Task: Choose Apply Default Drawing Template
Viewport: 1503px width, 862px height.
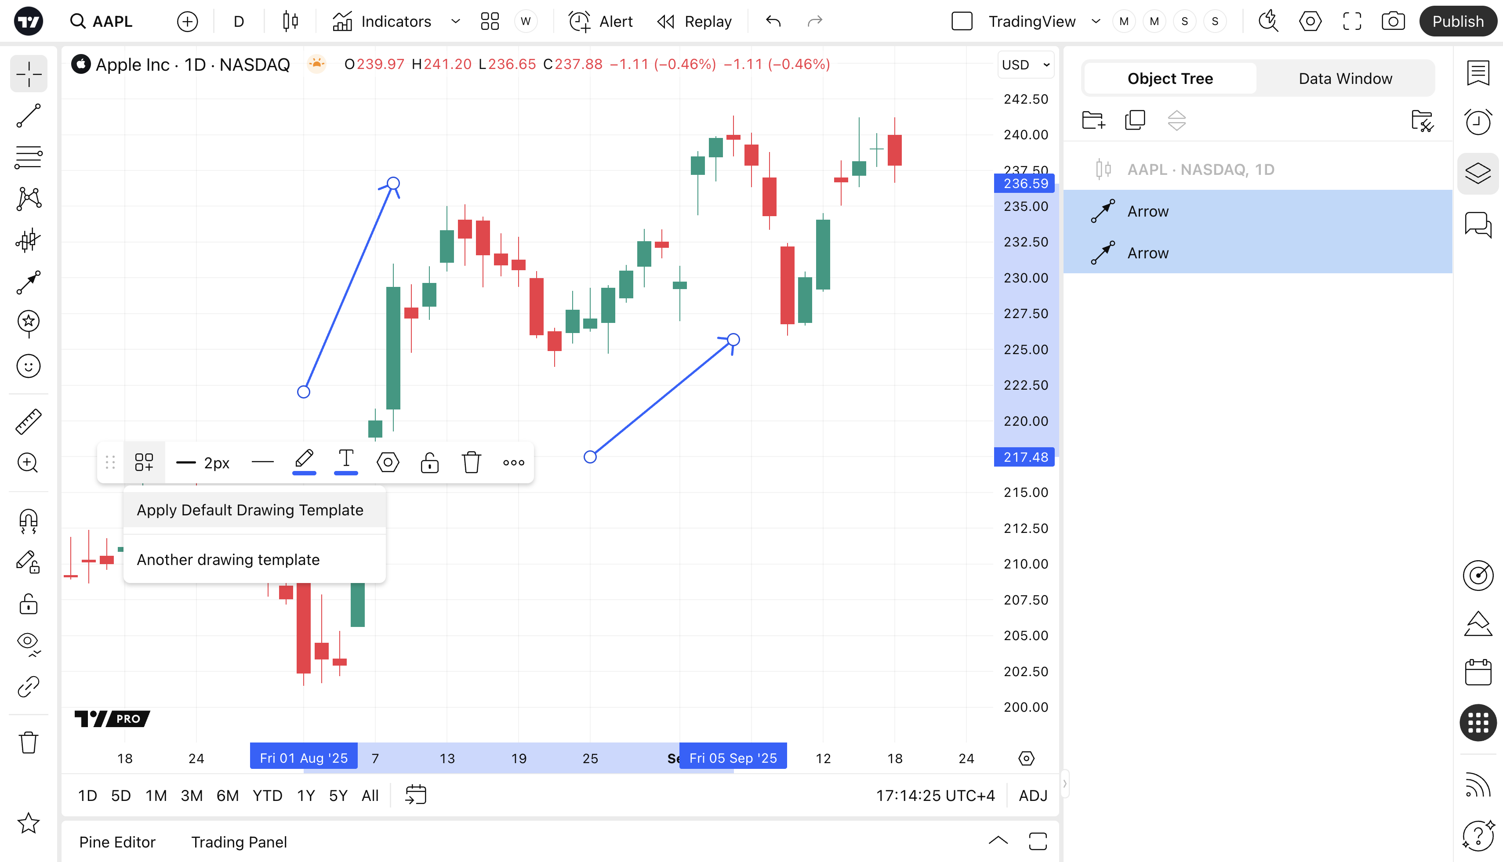Action: pos(250,510)
